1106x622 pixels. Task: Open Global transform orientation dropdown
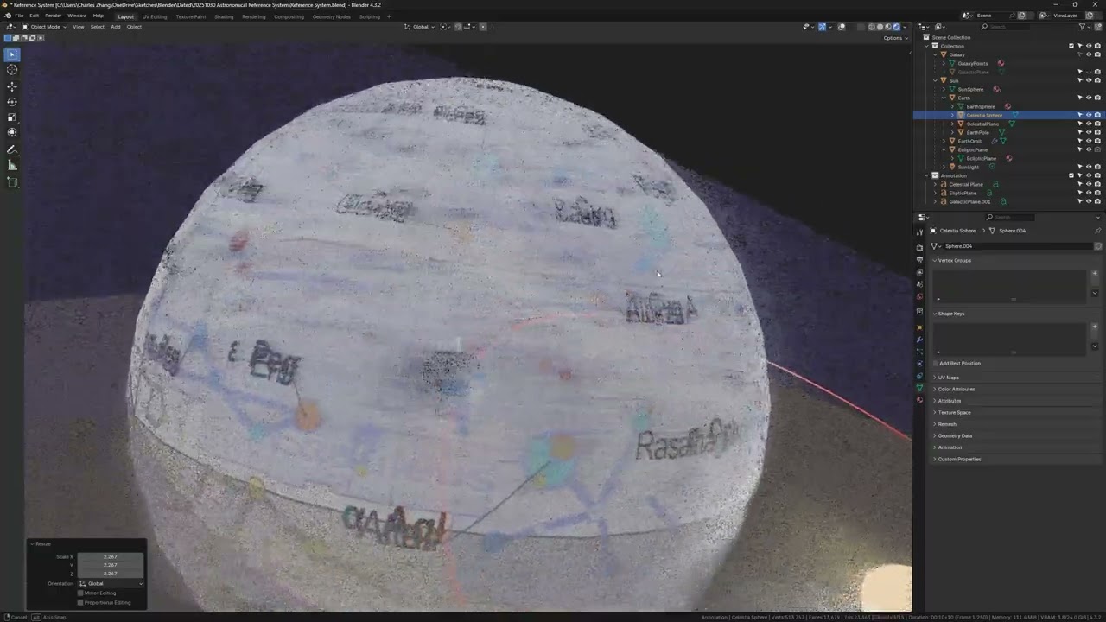[421, 27]
